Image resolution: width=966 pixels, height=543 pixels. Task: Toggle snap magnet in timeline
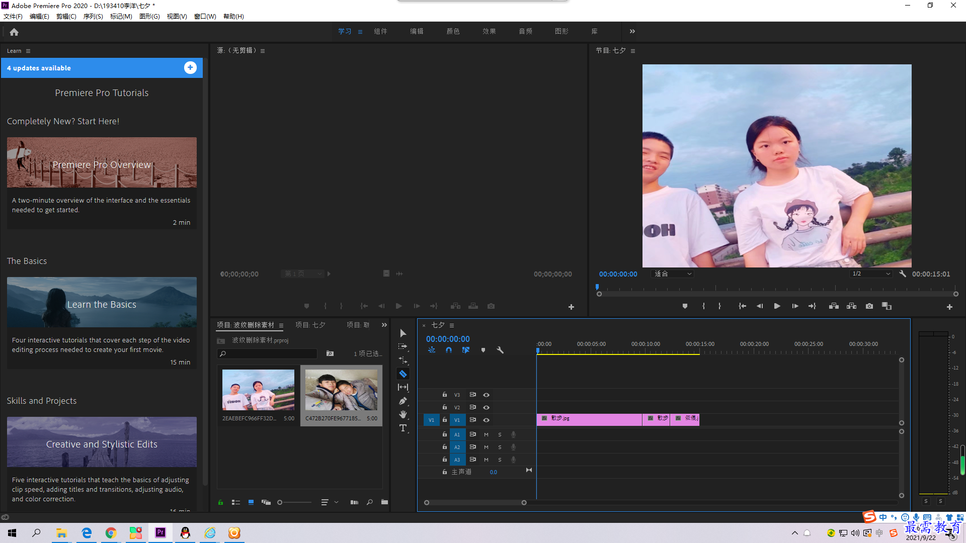(449, 350)
